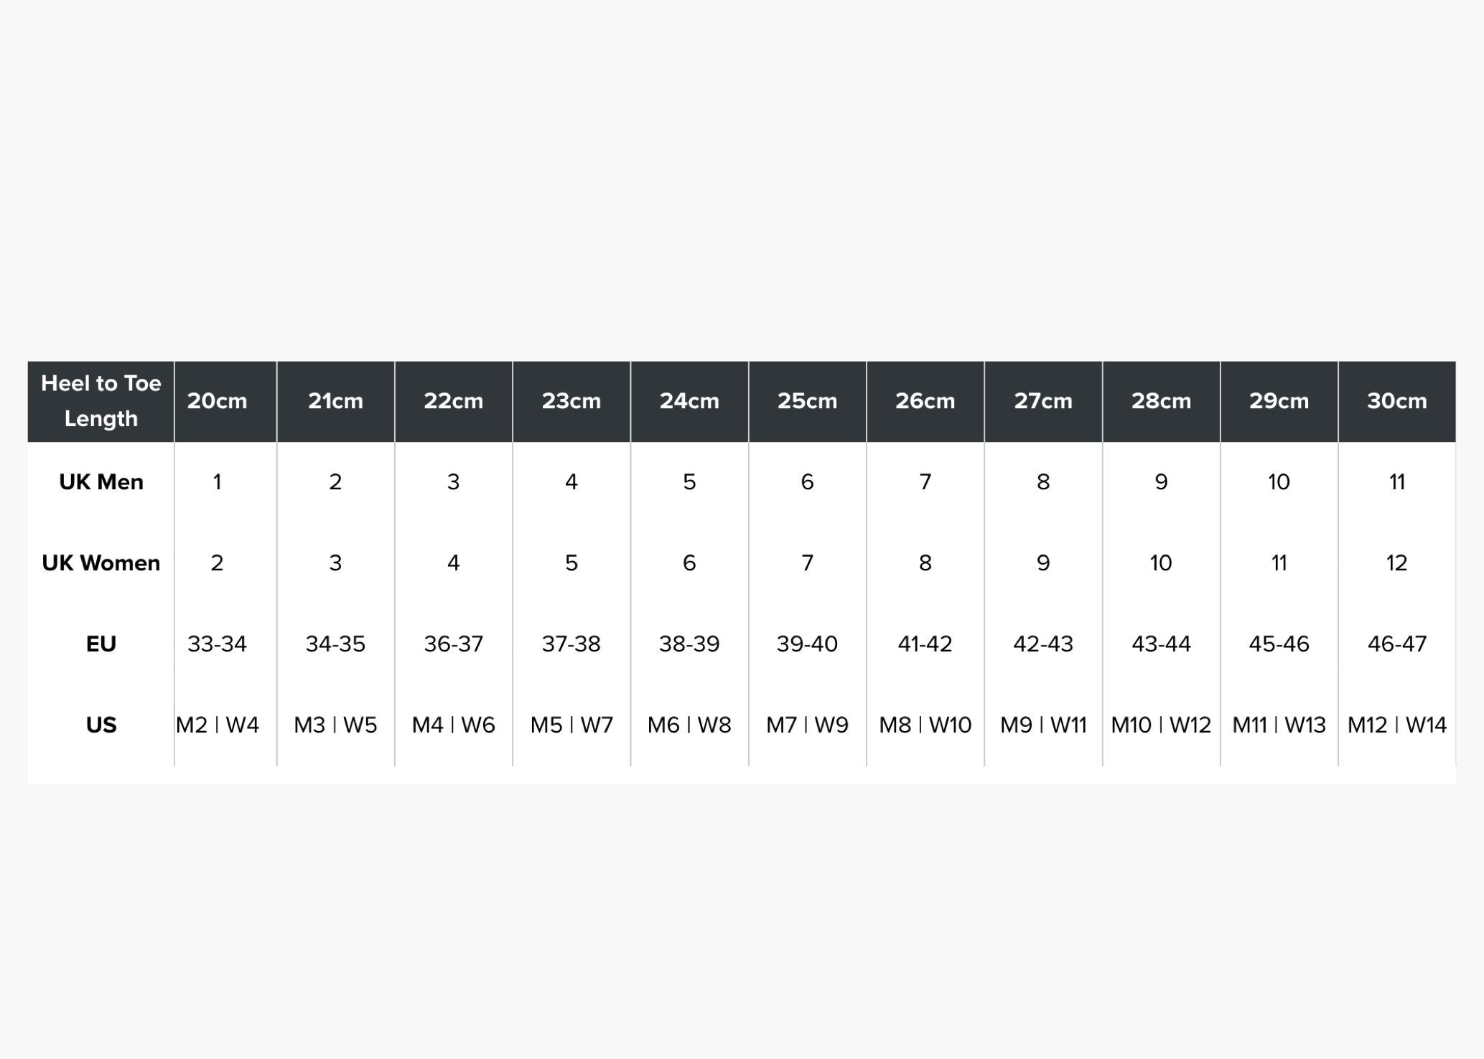Screen dimensions: 1484x1059
Task: Click UK Women size 12 cell
Action: coord(1396,563)
